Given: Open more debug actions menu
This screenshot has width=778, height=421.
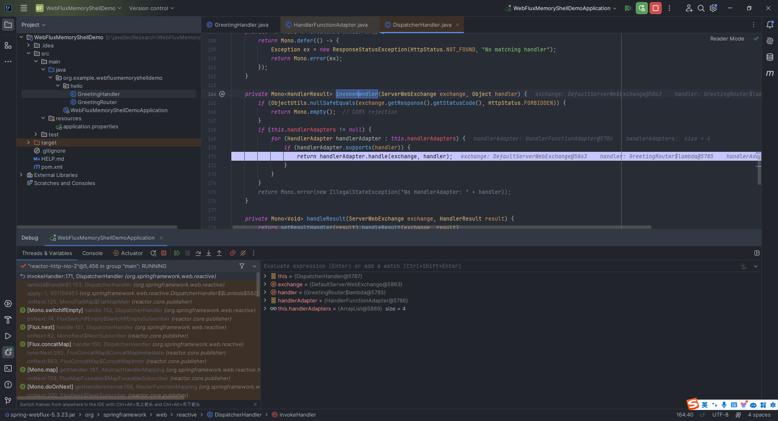Looking at the screenshot, I should click(254, 253).
